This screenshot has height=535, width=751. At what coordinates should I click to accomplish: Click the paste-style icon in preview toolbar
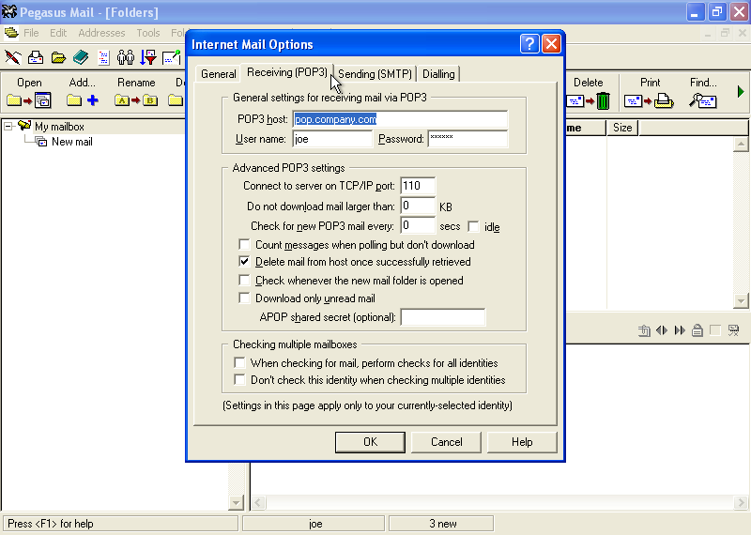[x=644, y=330]
